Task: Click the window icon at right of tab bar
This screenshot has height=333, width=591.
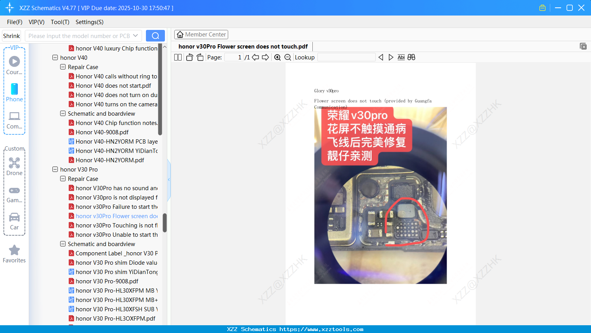Action: (x=583, y=46)
